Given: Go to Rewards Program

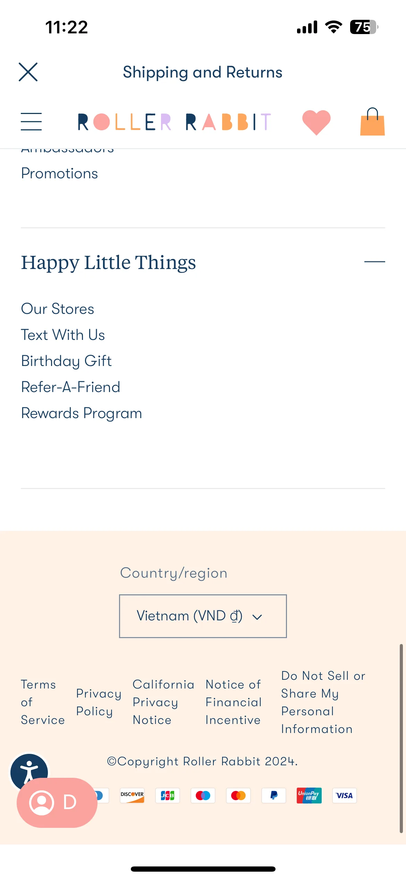Looking at the screenshot, I should pyautogui.click(x=82, y=413).
